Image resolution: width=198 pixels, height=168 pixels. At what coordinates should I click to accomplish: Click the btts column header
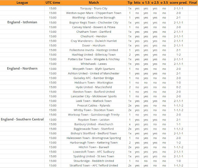(137, 3)
